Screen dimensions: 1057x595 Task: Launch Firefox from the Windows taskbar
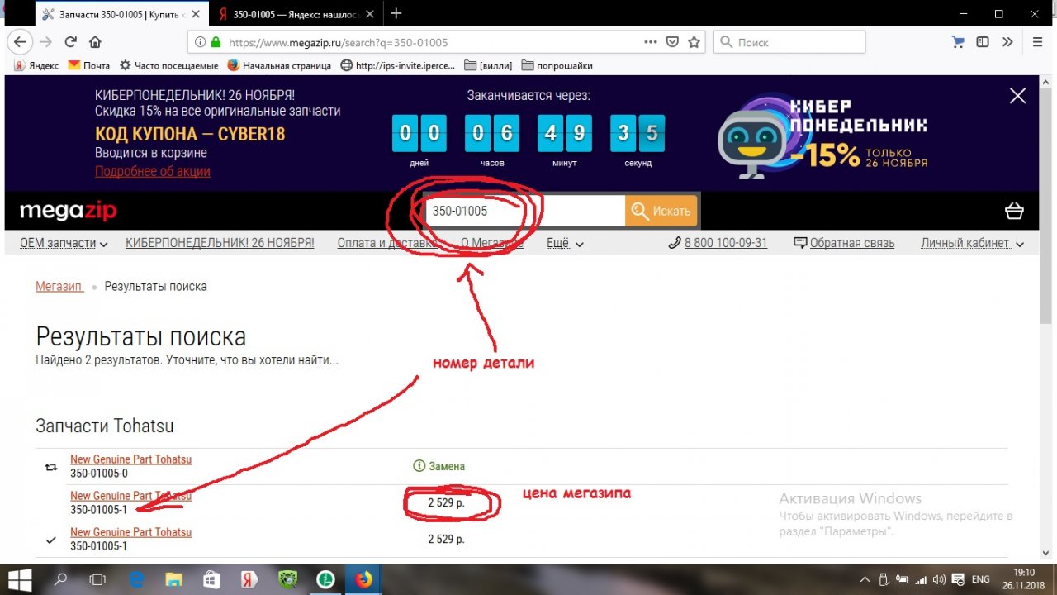[363, 579]
